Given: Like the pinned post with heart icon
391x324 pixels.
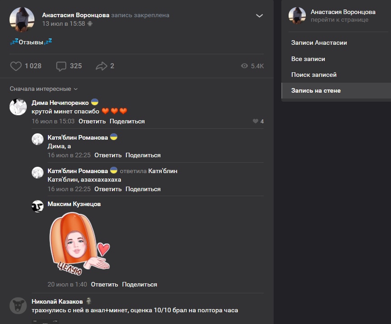Looking at the screenshot, I should coord(16,66).
